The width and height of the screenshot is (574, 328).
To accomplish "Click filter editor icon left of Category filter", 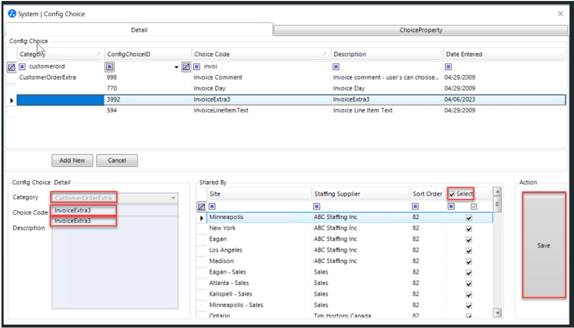I will [x=12, y=67].
